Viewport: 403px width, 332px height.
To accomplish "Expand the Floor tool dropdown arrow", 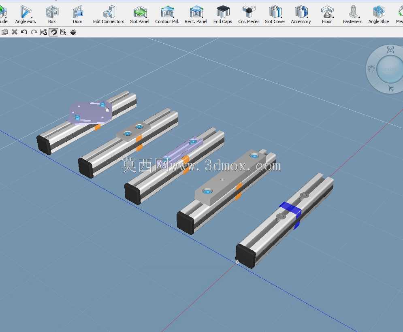I will [333, 17].
